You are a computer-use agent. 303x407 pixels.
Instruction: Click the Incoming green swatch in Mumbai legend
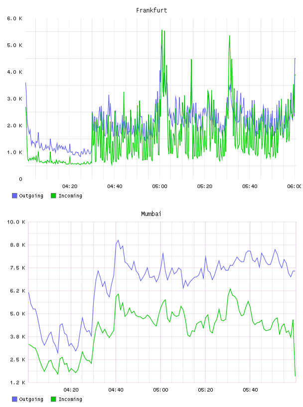click(53, 399)
